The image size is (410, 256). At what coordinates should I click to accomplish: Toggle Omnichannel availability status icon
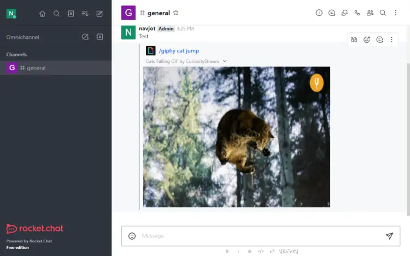tap(85, 37)
